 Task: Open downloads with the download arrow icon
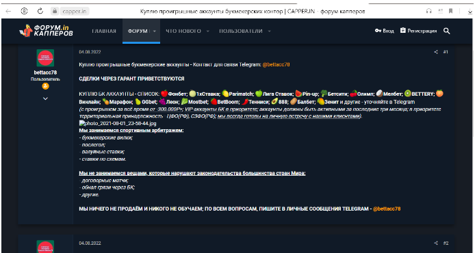pyautogui.click(x=470, y=12)
